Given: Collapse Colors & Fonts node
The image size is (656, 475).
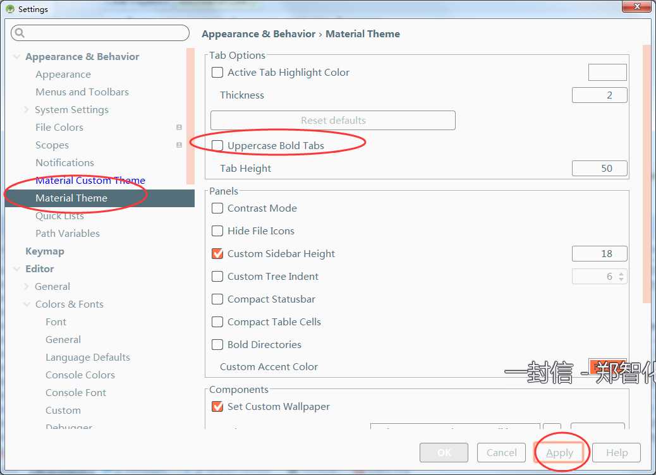Looking at the screenshot, I should tap(27, 304).
